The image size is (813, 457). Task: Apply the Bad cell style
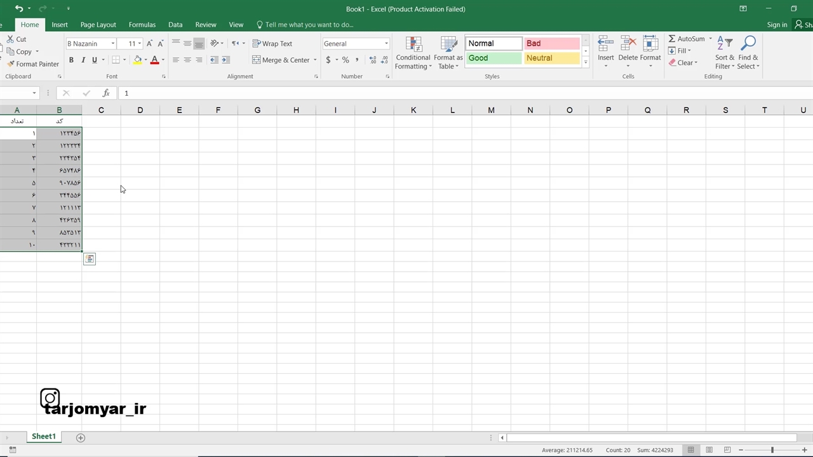pos(552,43)
